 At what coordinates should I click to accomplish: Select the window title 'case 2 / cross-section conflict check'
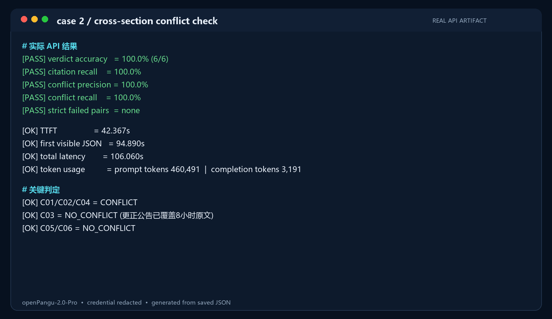[137, 21]
